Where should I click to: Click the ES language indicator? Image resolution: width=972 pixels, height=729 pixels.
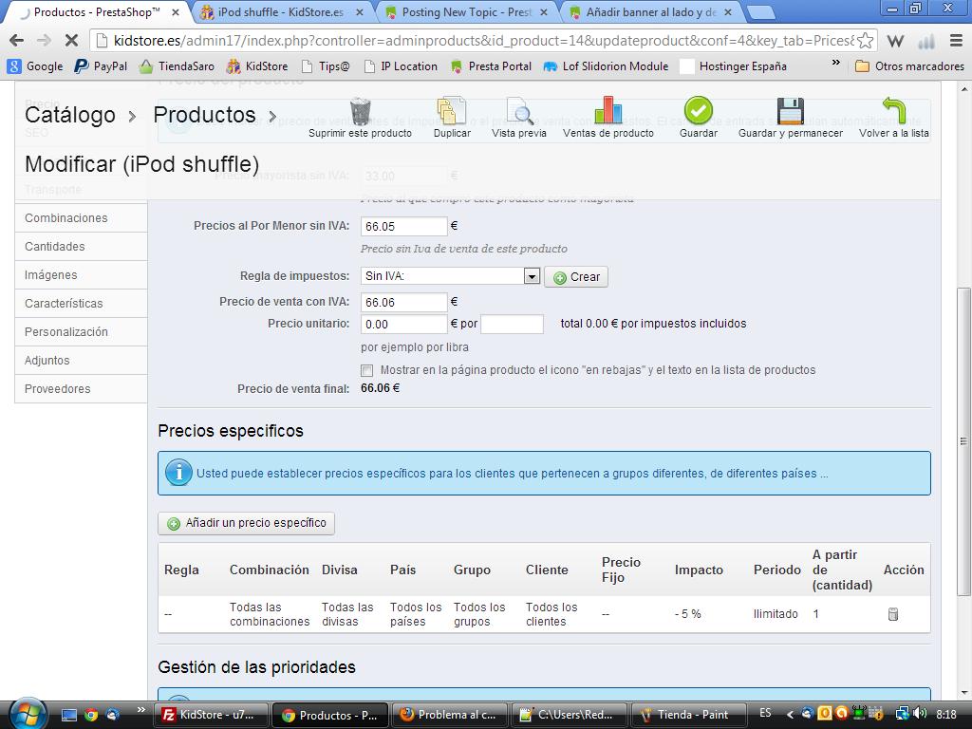point(766,713)
